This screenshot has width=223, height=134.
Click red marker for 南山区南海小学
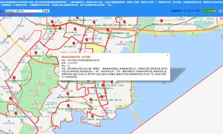(74, 43)
